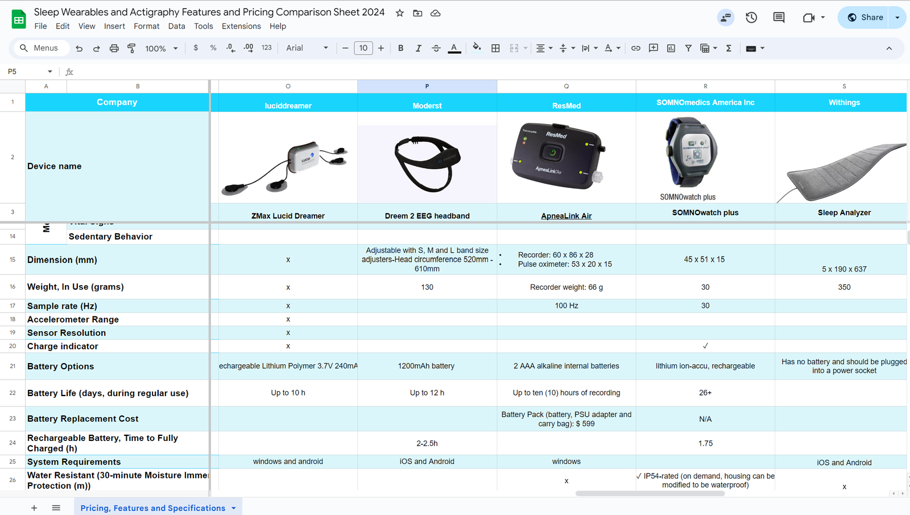This screenshot has width=910, height=515.
Task: Open the Google Sheets home icon
Action: pyautogui.click(x=19, y=19)
